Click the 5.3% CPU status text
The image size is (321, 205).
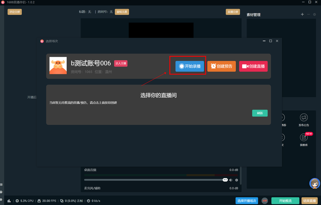point(27,201)
